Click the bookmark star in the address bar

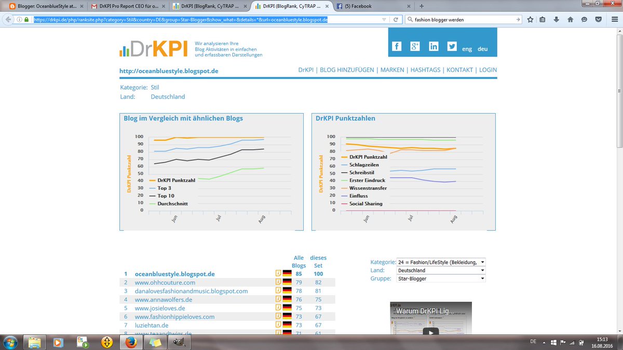point(530,18)
